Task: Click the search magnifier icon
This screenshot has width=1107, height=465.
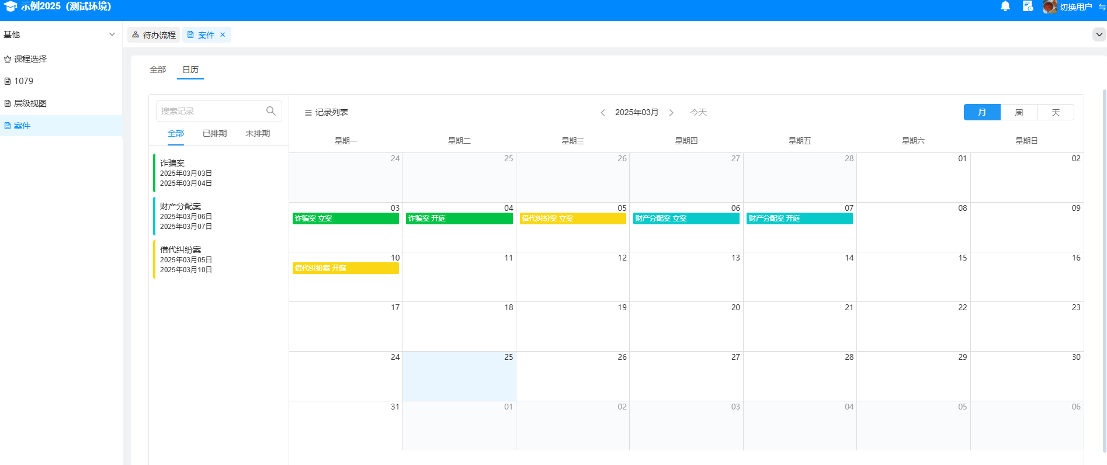Action: 271,111
